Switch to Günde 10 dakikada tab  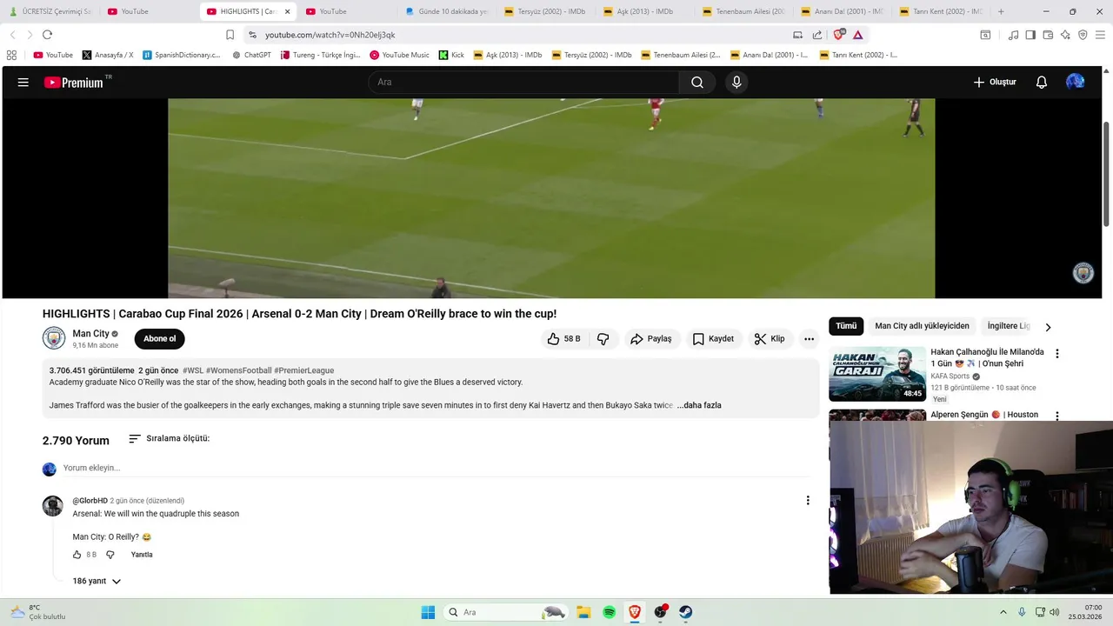coord(447,11)
